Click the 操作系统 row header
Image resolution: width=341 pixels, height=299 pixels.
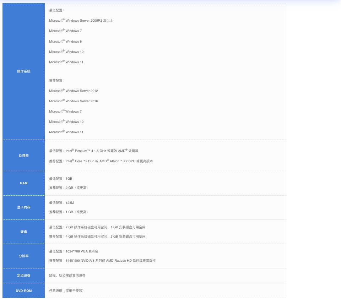click(24, 71)
